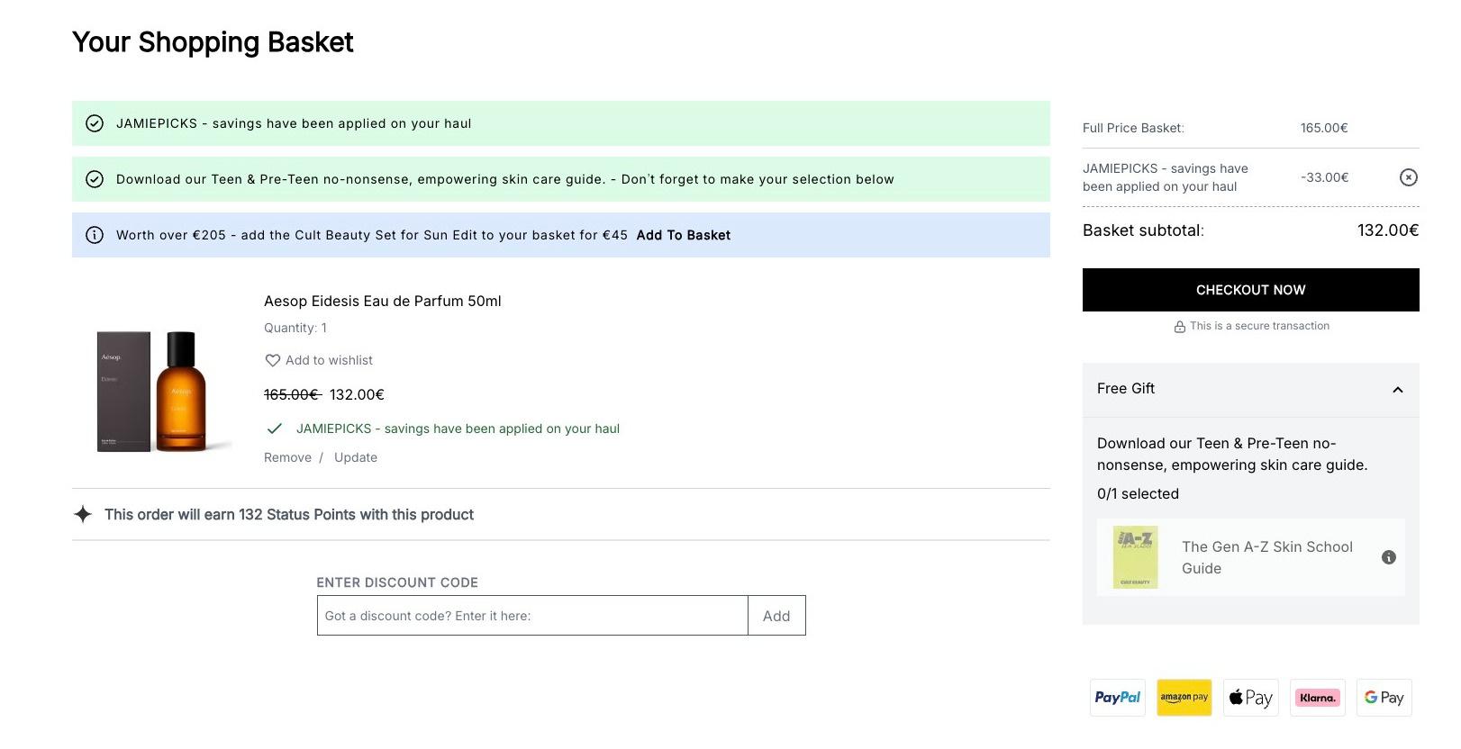Click the PayPal payment icon
The width and height of the screenshot is (1461, 749).
[1118, 698]
